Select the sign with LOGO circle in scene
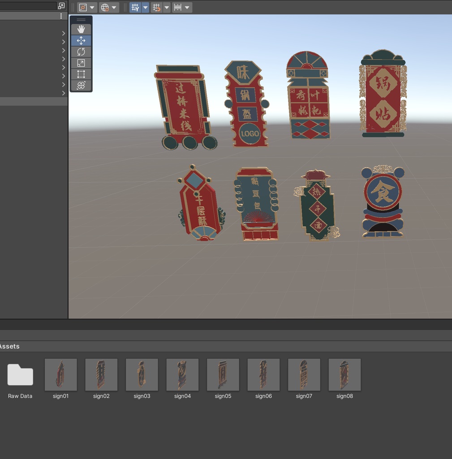 247,104
